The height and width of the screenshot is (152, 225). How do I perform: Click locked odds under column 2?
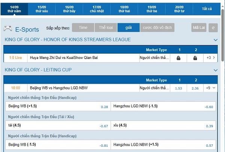tap(195, 58)
